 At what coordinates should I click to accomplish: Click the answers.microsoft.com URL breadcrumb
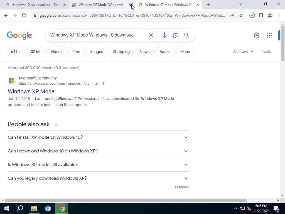point(59,84)
